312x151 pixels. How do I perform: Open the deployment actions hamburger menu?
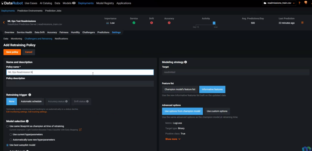coord(302,23)
